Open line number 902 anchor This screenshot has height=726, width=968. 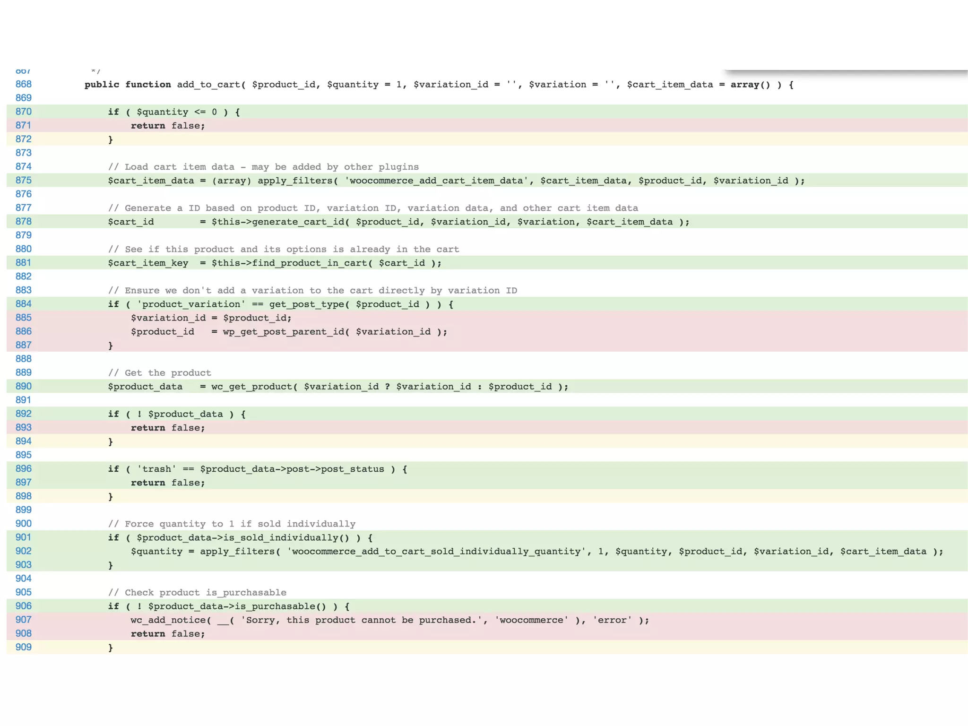pyautogui.click(x=23, y=551)
